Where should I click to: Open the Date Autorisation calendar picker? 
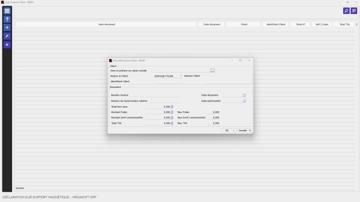click(x=244, y=101)
